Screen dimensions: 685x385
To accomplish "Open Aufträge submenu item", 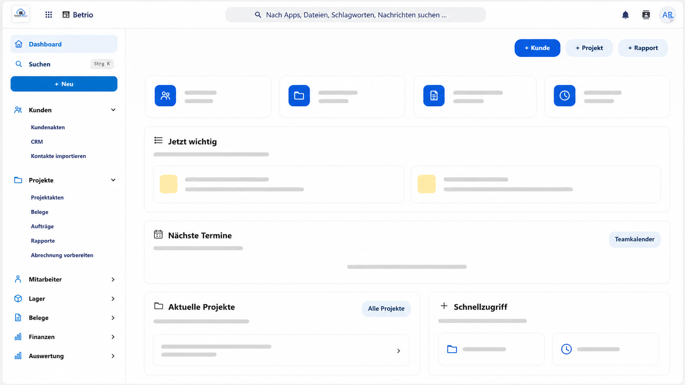I will point(42,226).
